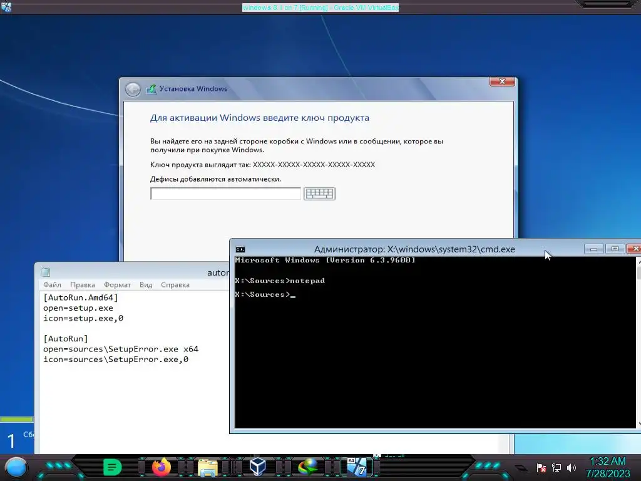Open the Правка menu in Notepad
The width and height of the screenshot is (641, 481).
[83, 285]
